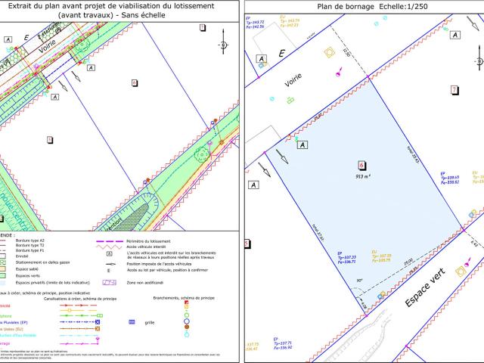This screenshot has width=484, height=363.
Task: Click the Espaces verts green swatch
Action: click(2, 275)
